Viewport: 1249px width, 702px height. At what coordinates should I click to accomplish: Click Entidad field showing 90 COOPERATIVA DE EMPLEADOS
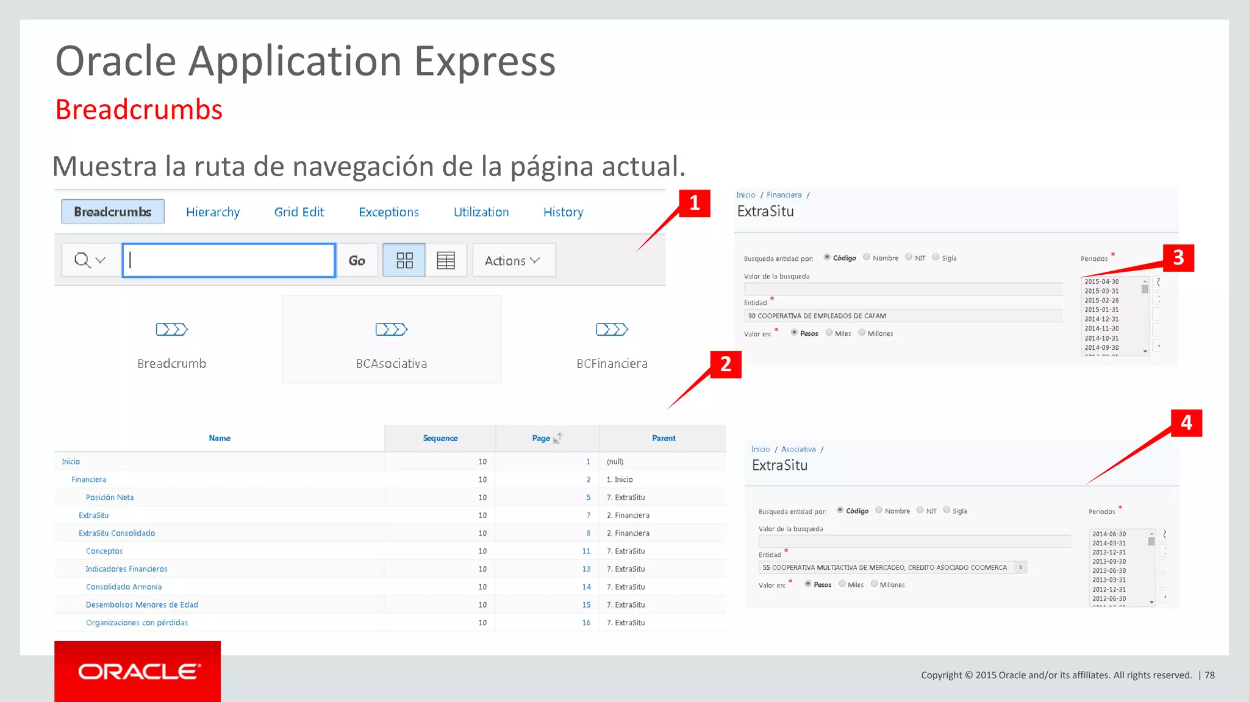tap(903, 316)
